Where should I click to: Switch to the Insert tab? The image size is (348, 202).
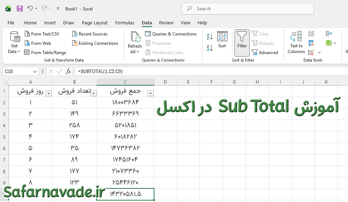(x=50, y=23)
